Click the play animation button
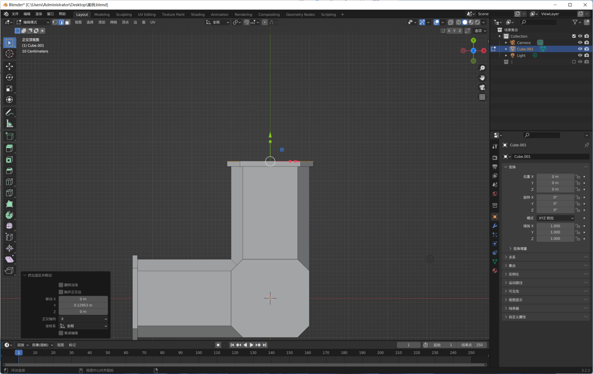The height and width of the screenshot is (374, 593). [x=252, y=345]
